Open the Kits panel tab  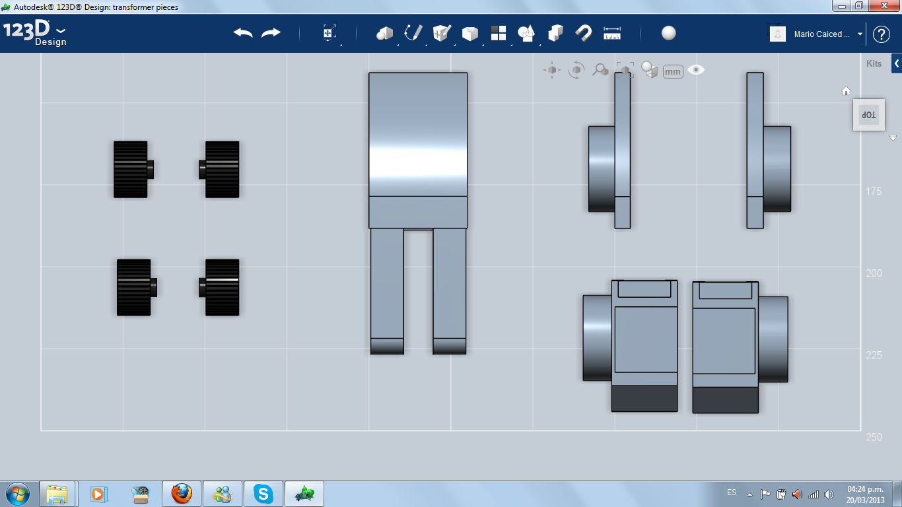pos(873,63)
